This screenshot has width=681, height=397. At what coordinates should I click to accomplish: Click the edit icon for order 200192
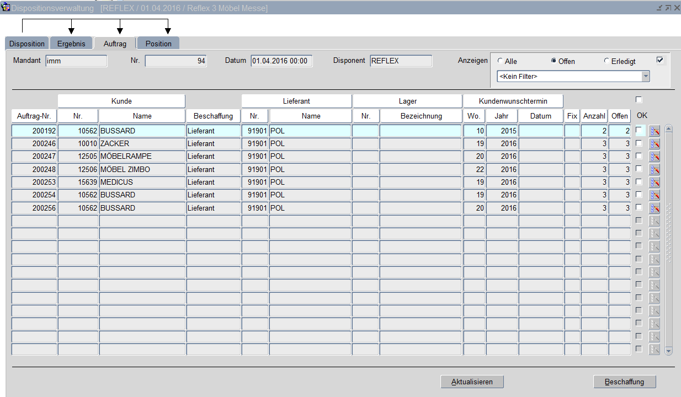(x=655, y=131)
